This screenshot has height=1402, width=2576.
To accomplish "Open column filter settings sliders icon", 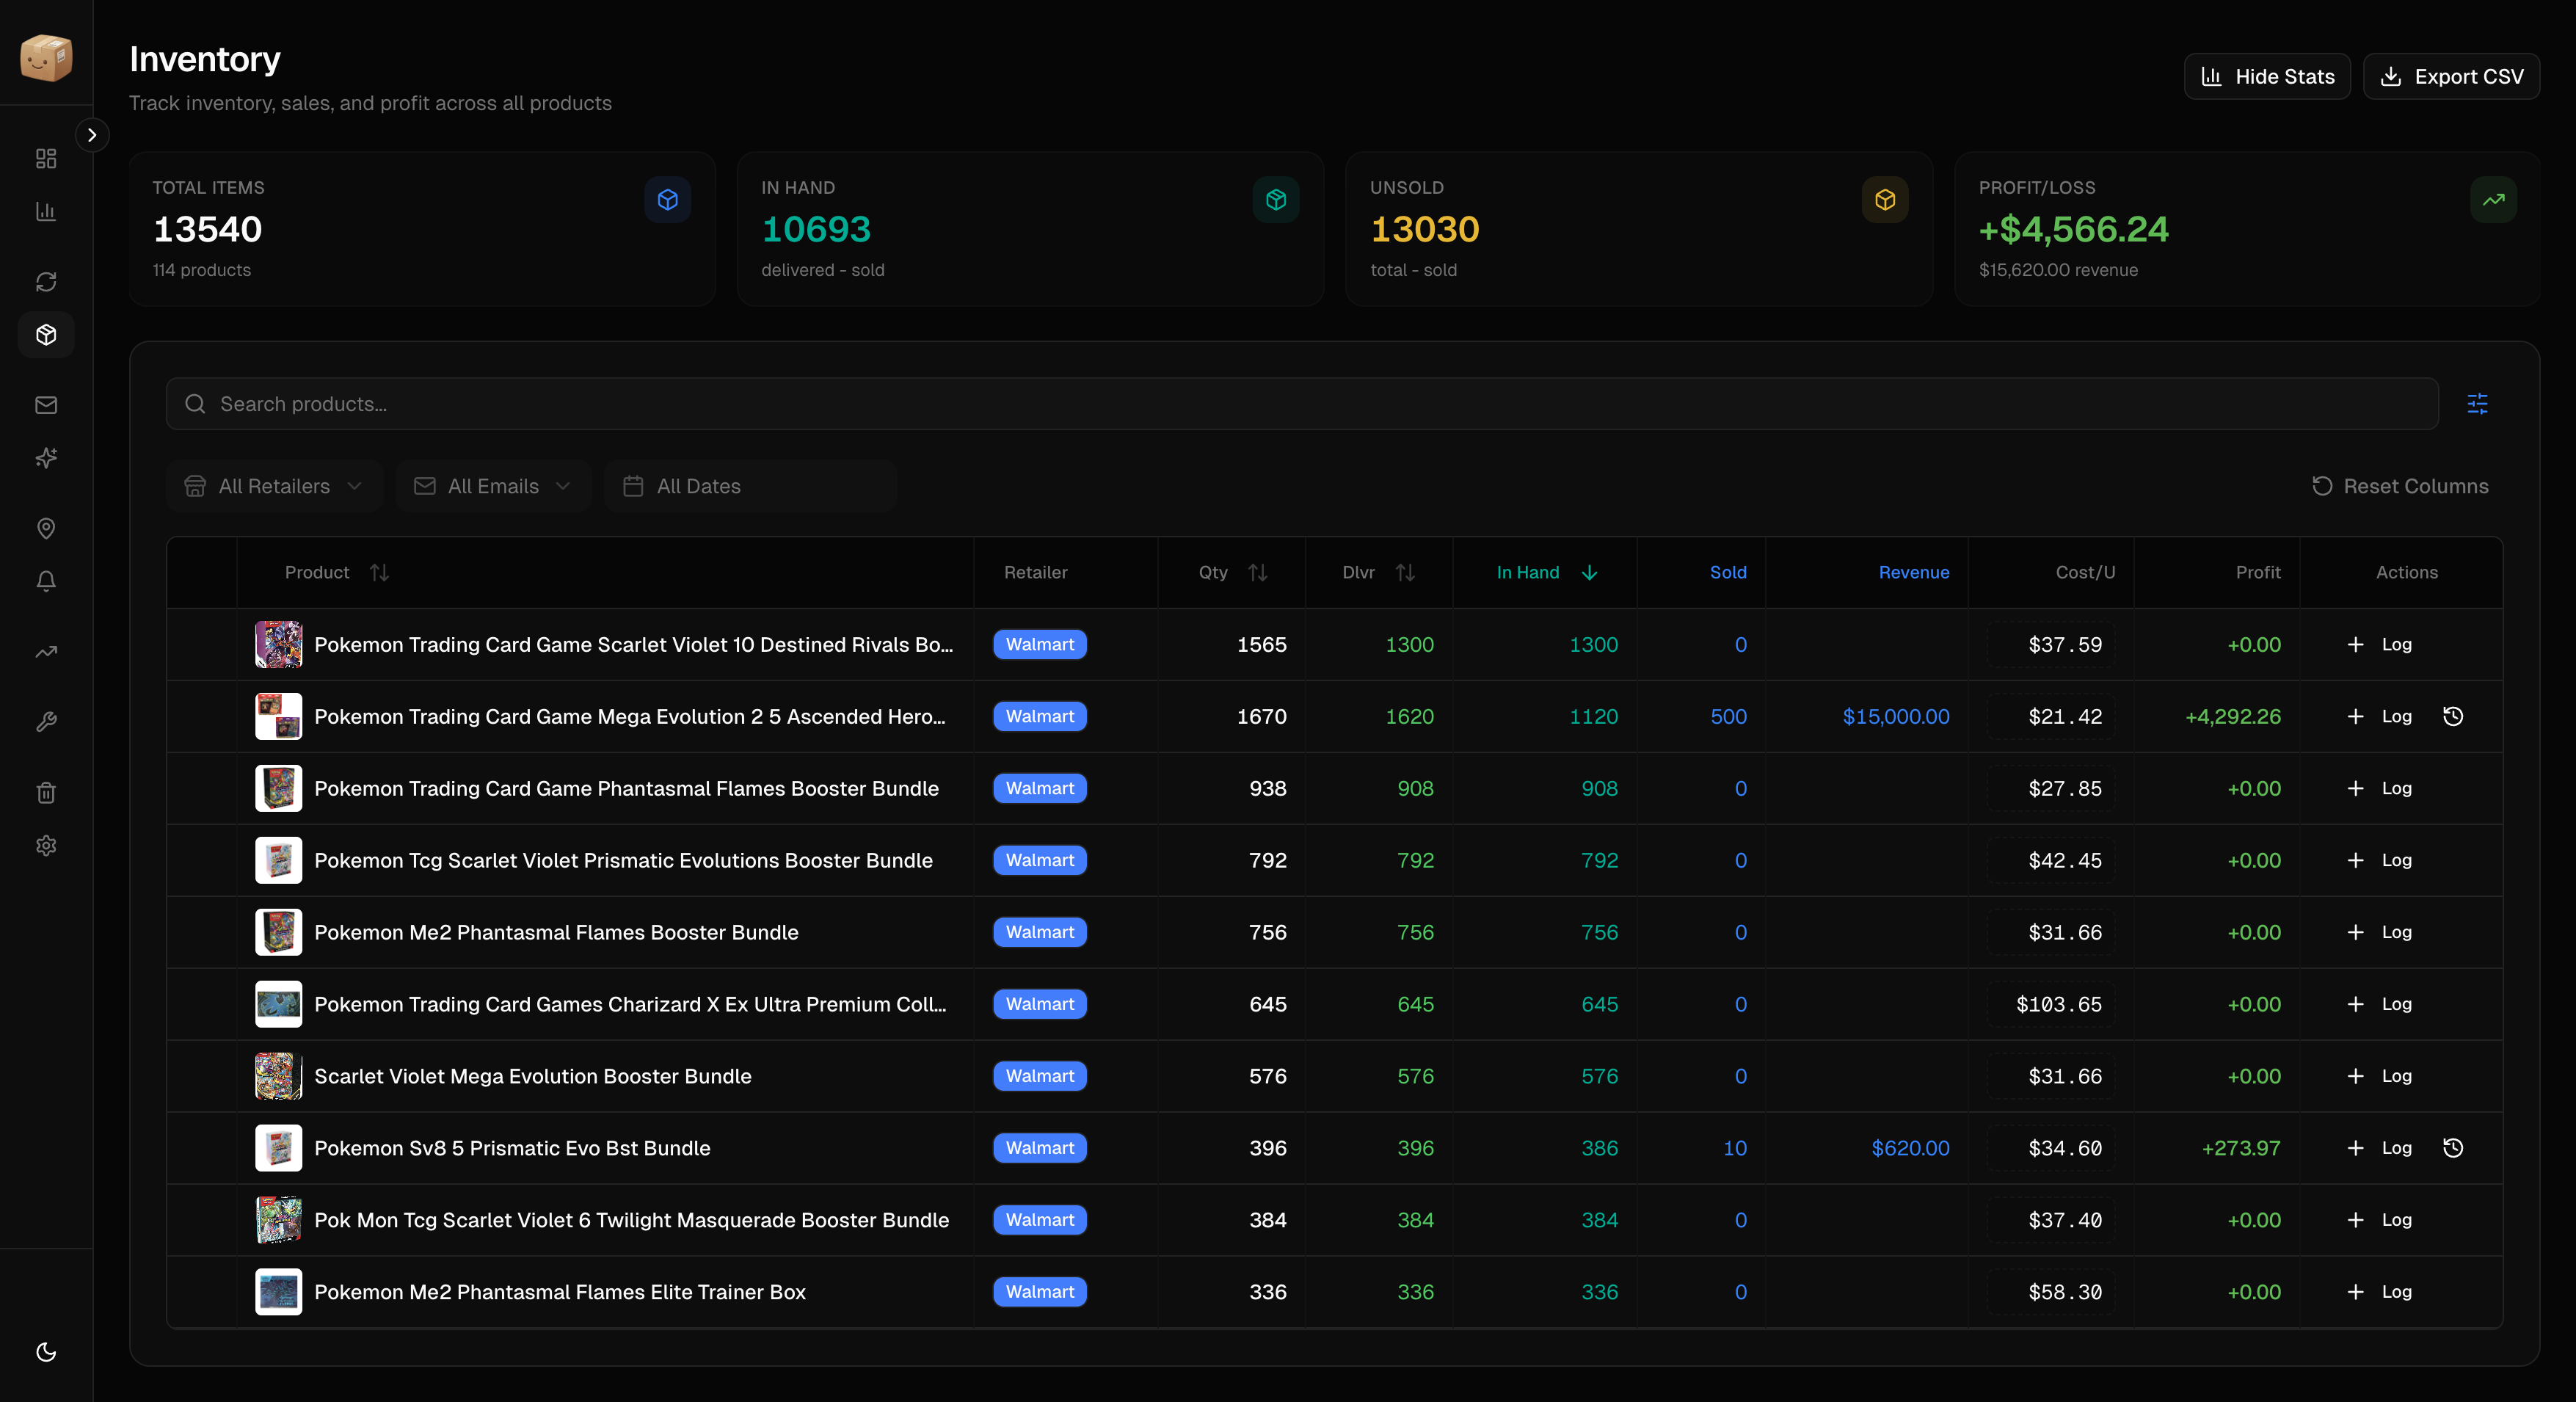I will [2477, 404].
